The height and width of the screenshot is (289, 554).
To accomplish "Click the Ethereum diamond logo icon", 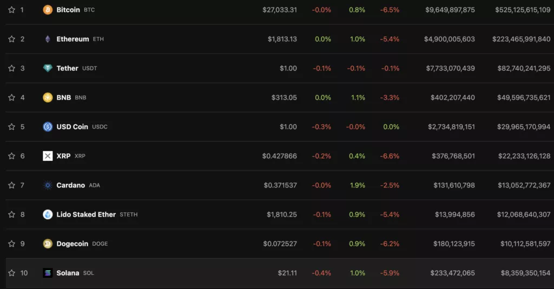I will 48,39.
